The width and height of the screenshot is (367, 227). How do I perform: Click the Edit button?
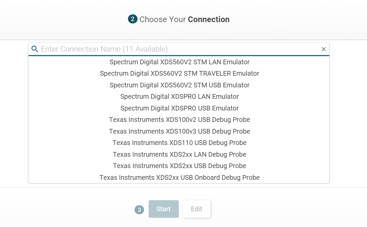coord(197,209)
